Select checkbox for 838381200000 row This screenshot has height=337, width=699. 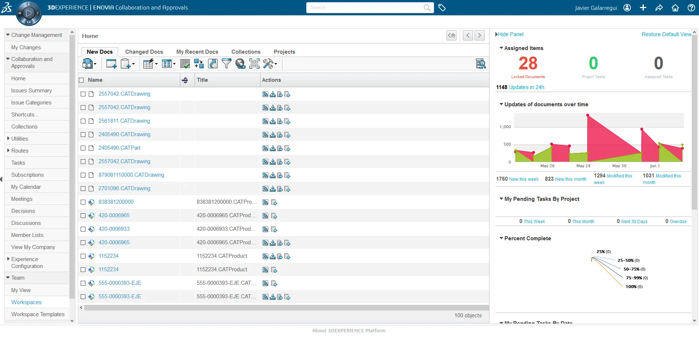(83, 202)
